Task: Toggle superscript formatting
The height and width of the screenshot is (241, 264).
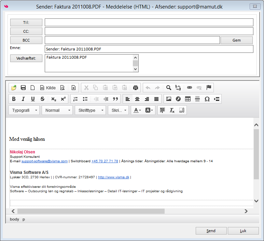Action: pyautogui.click(x=63, y=99)
